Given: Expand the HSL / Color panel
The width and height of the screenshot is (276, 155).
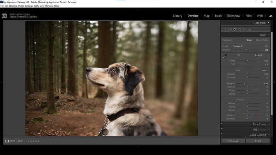Looking at the screenshot, I should [x=269, y=130].
